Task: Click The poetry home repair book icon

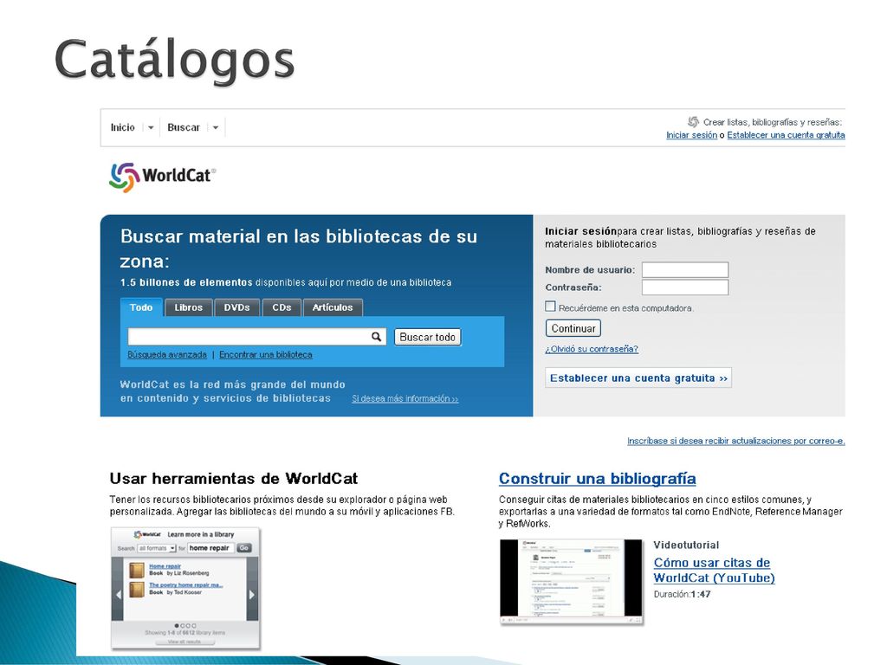Action: tap(136, 589)
